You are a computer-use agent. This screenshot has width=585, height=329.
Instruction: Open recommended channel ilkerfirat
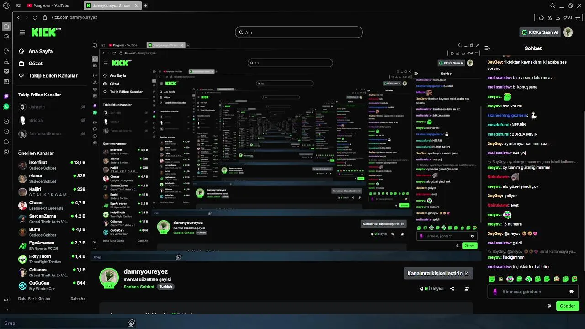[x=52, y=165]
